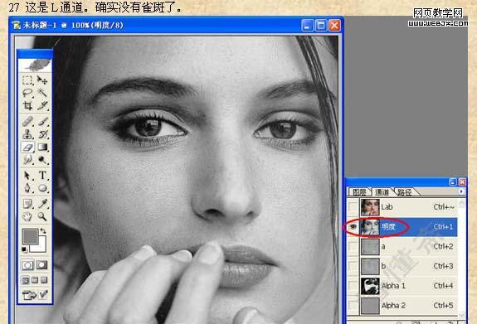Select the Zoom magnifier tool
Image resolution: width=477 pixels, height=324 pixels.
(42, 216)
